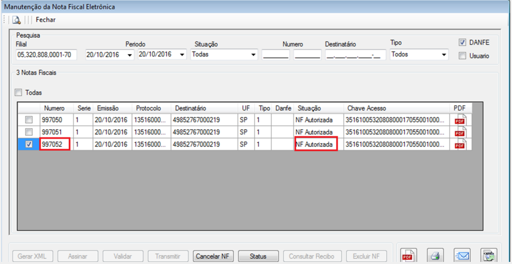Screen dimensions: 512x264
Task: Click the search magnifier icon in toolbar
Action: [x=16, y=20]
